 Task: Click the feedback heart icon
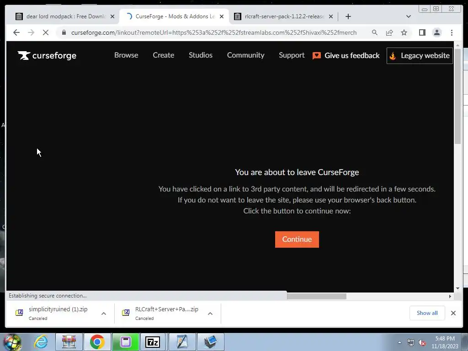316,55
